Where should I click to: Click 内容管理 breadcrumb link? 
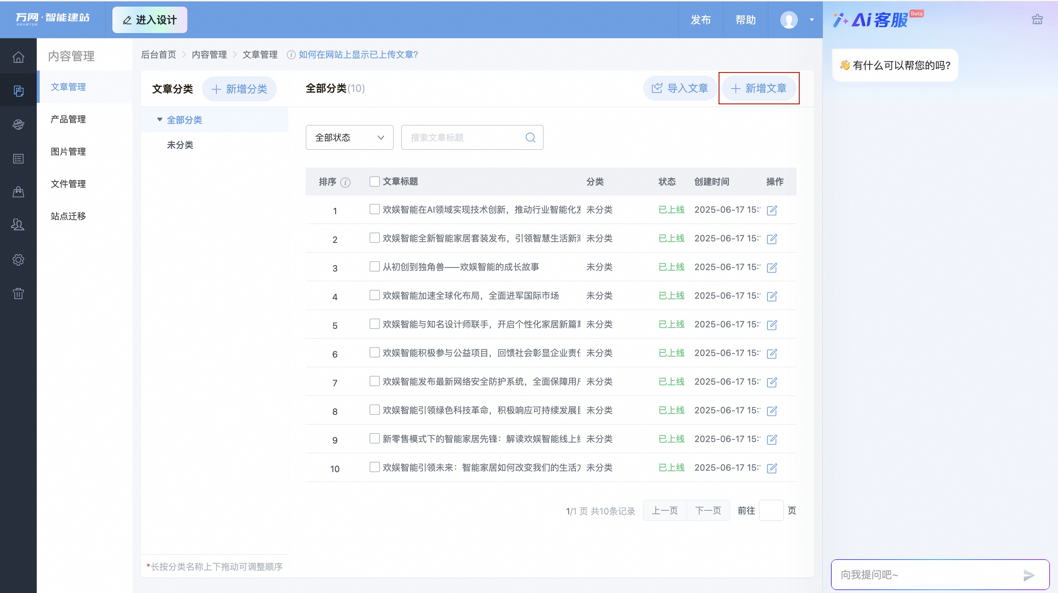(209, 55)
